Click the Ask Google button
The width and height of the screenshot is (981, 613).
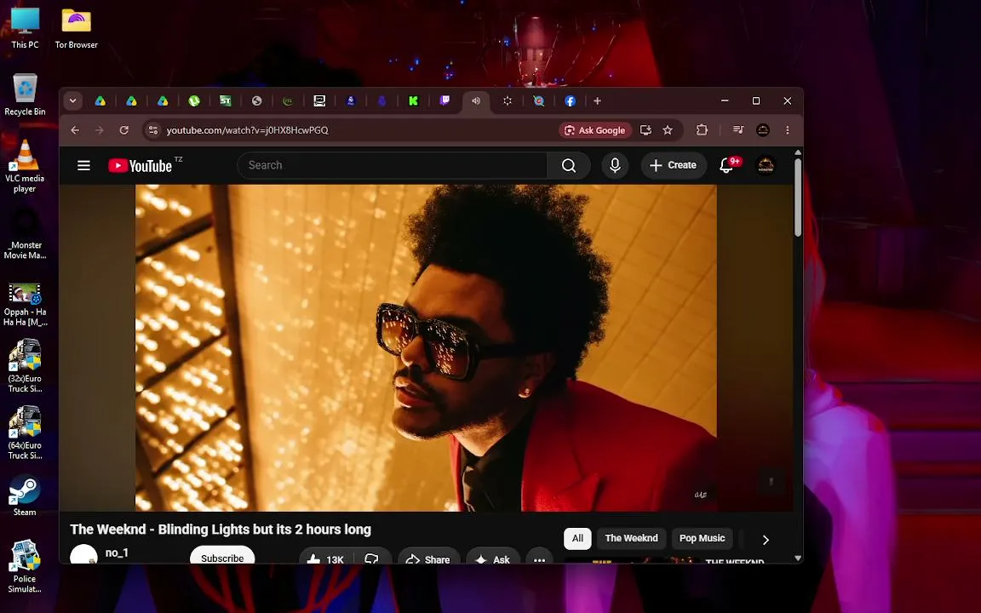(x=595, y=130)
